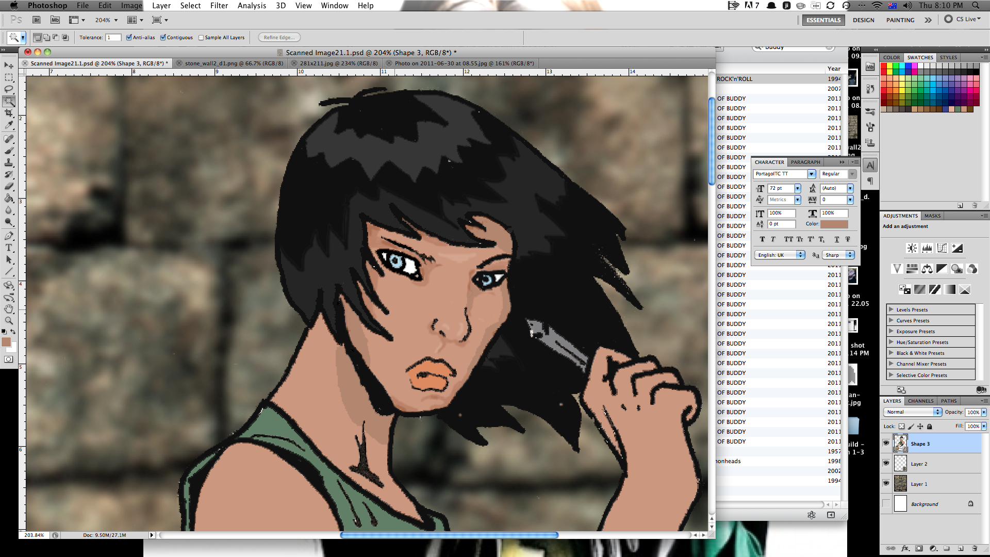Open the layer blend mode Normal dropdown
Image resolution: width=990 pixels, height=557 pixels.
[x=913, y=412]
